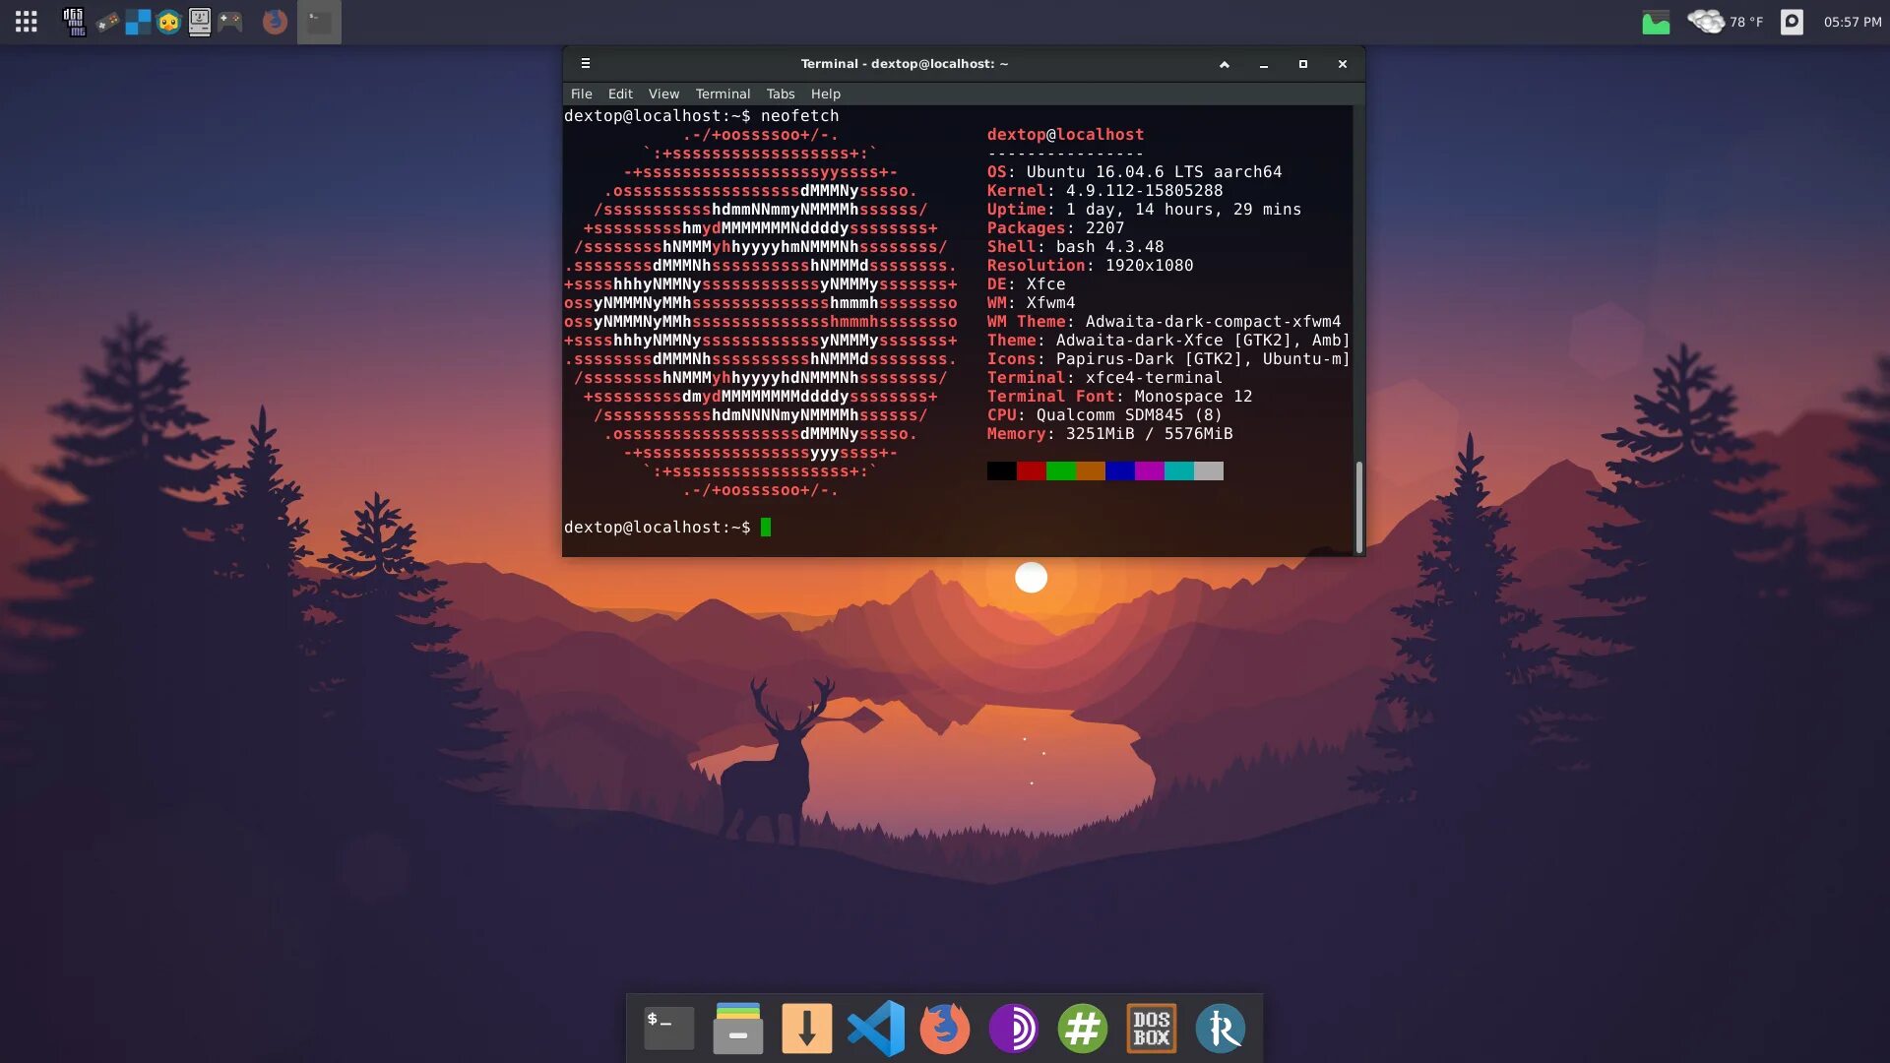This screenshot has width=1890, height=1063.
Task: Launch the blue checkered squares app
Action: pyautogui.click(x=138, y=22)
